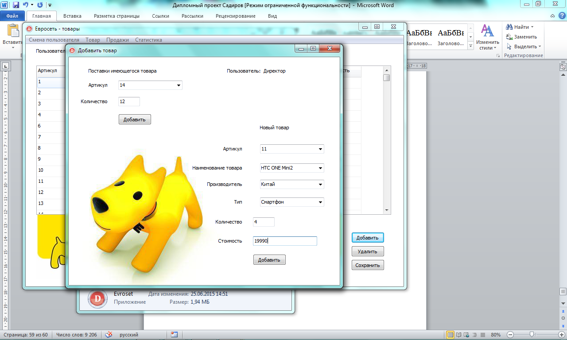
Task: Switch to Full Screen Reading view icon
Action: pyautogui.click(x=459, y=335)
